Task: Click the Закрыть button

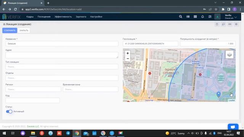Action: coord(24,30)
